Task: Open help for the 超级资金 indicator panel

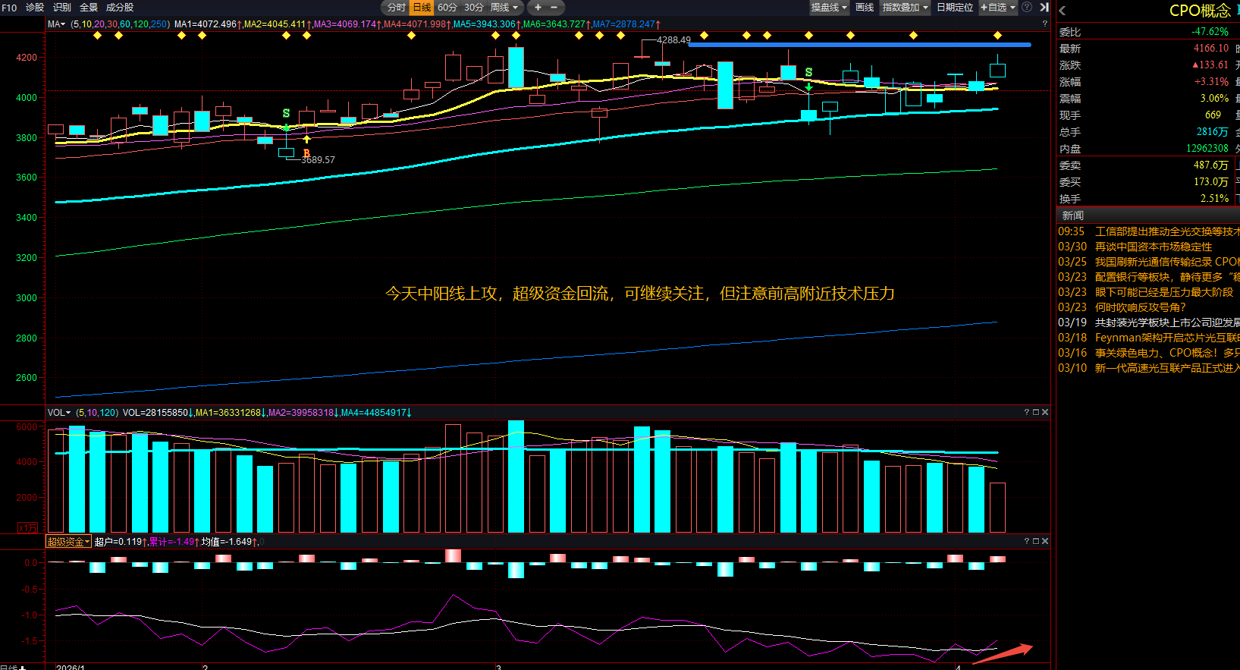Action: click(x=1027, y=541)
